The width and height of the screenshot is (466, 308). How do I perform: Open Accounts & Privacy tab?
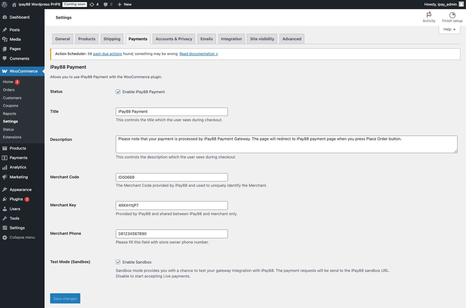[x=174, y=39]
